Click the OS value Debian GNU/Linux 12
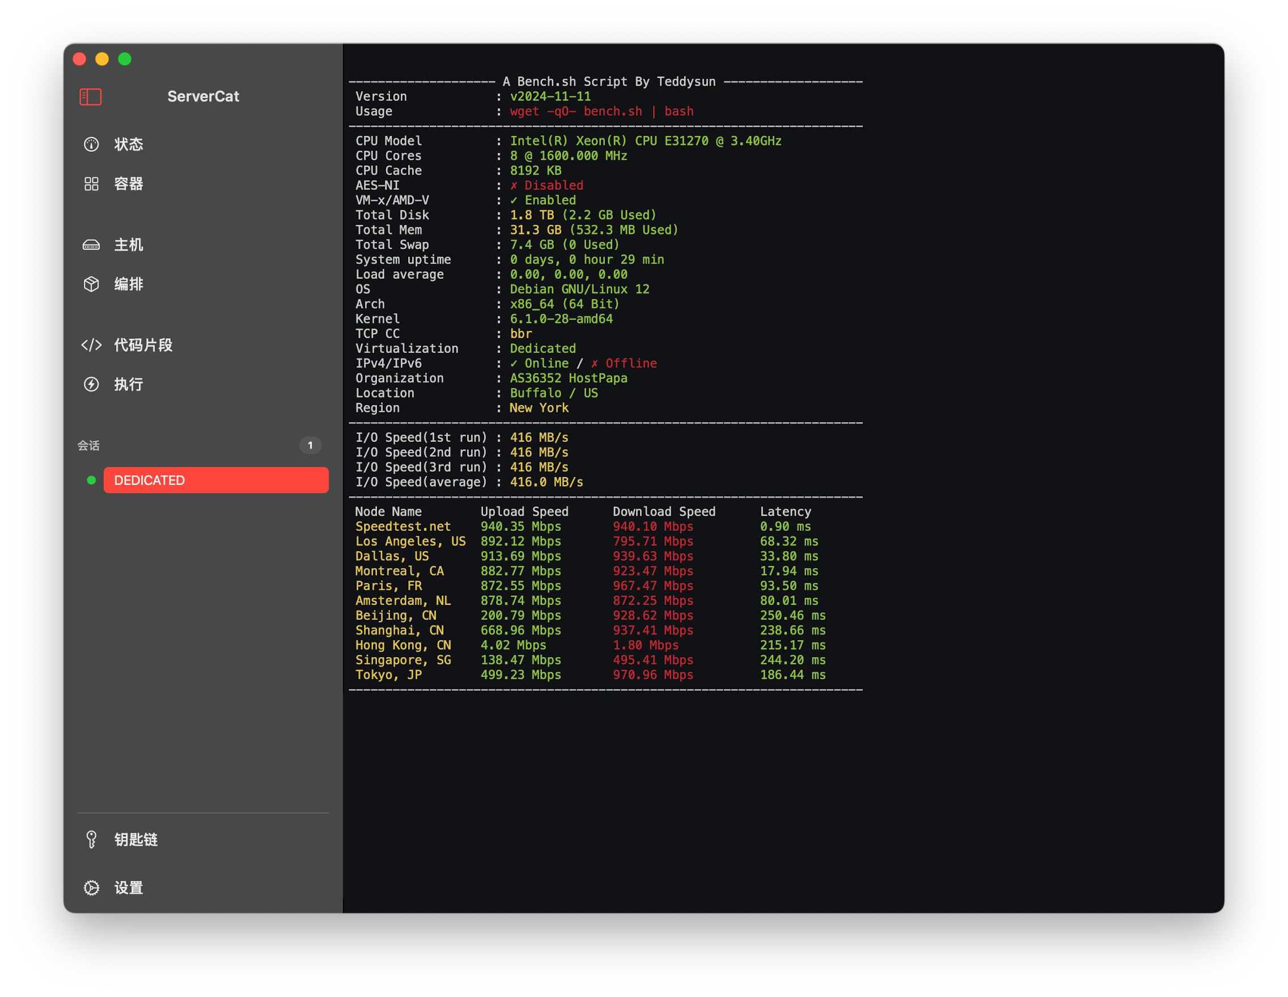 tap(580, 289)
